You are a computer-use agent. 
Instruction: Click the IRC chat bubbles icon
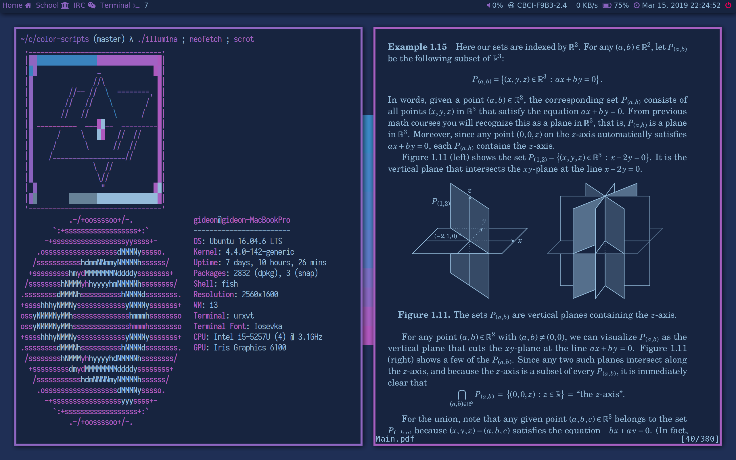(x=92, y=5)
